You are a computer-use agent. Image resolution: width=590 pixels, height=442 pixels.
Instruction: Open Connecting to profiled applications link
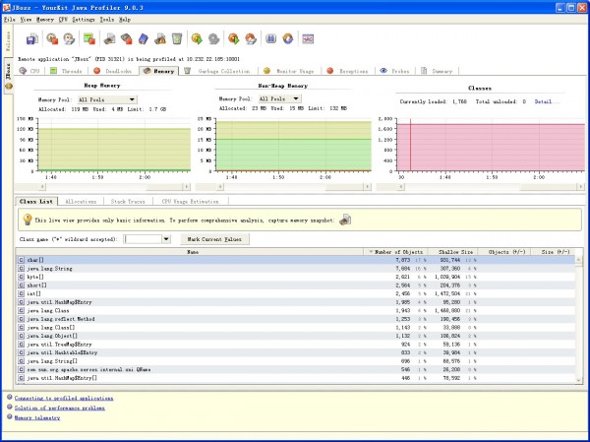point(64,398)
